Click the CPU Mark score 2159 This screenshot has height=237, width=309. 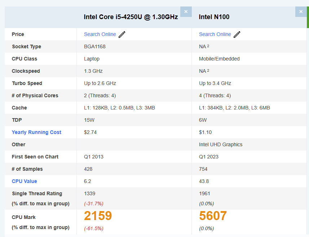point(98,216)
